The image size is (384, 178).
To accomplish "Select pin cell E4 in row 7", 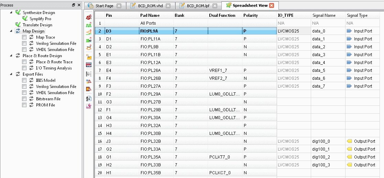I will pyautogui.click(x=122, y=71).
